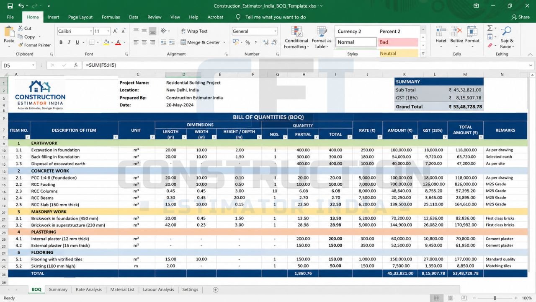Viewport: 536px width, 302px height.
Task: Apply Percent Style format
Action: (247, 42)
